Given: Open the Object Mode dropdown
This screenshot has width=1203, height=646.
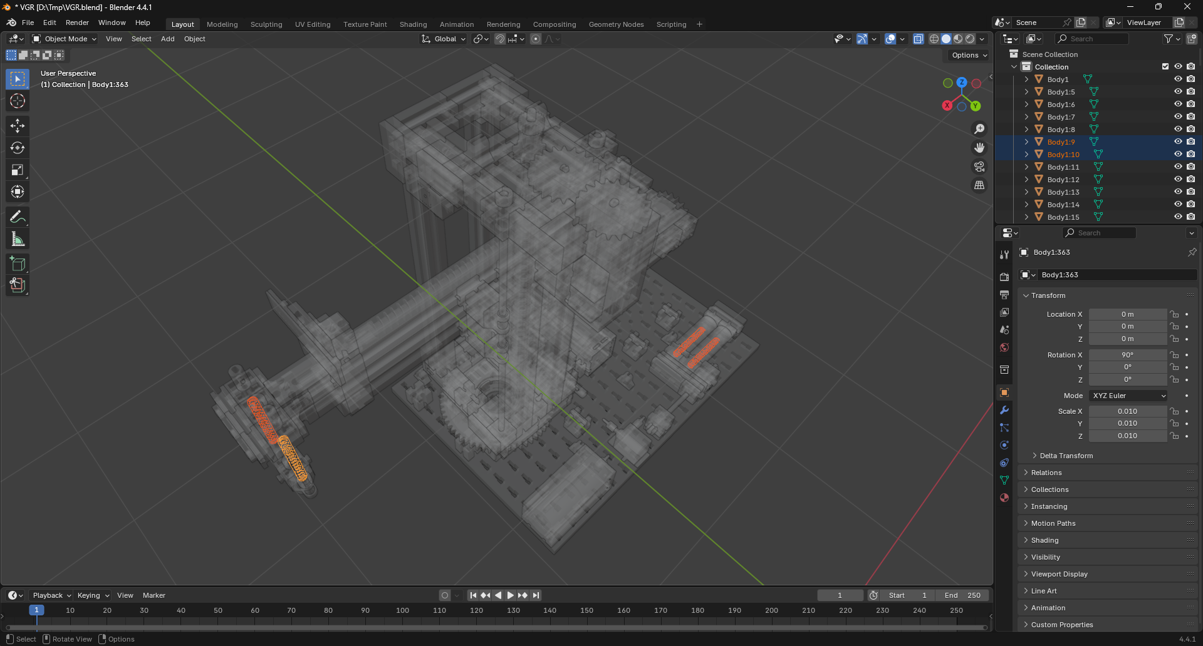Looking at the screenshot, I should pos(65,39).
